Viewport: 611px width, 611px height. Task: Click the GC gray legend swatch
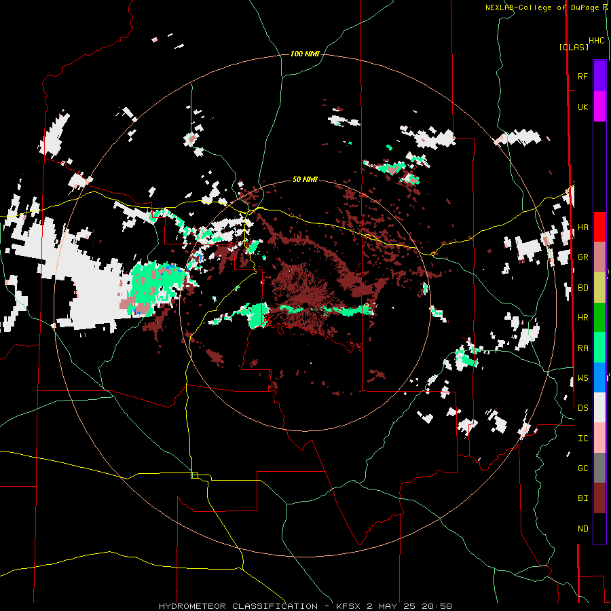coord(599,468)
